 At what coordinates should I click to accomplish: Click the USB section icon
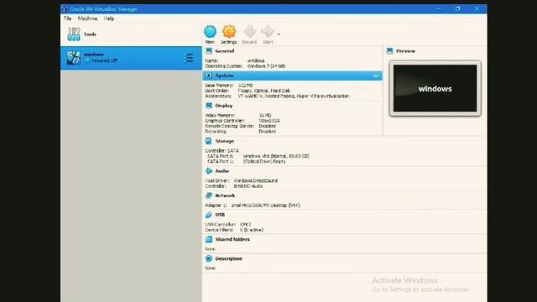[x=209, y=215]
